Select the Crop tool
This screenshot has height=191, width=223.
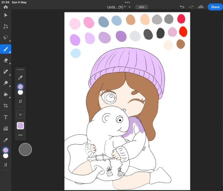point(6,105)
